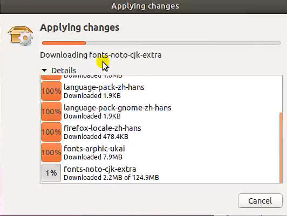Select the language-pack-zh-hans row name
Viewport: 287px width, 216px height.
pos(104,87)
